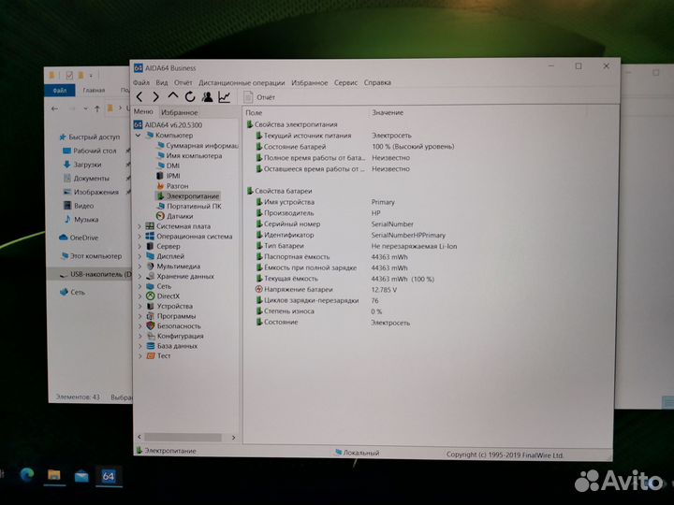
Task: Click the Устройства devices icon
Action: coord(150,306)
